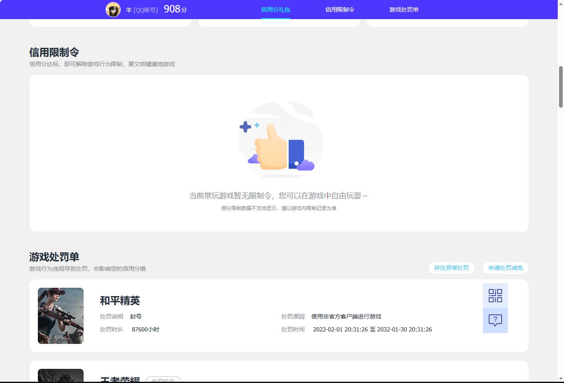564x383 pixels.
Task: Click the 信用分达标 subtitle under 信用限制令
Action: point(102,64)
